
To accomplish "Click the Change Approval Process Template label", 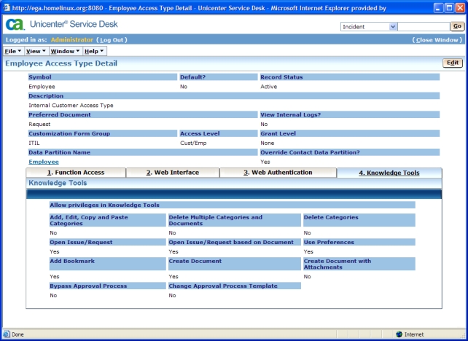I will pos(223,286).
